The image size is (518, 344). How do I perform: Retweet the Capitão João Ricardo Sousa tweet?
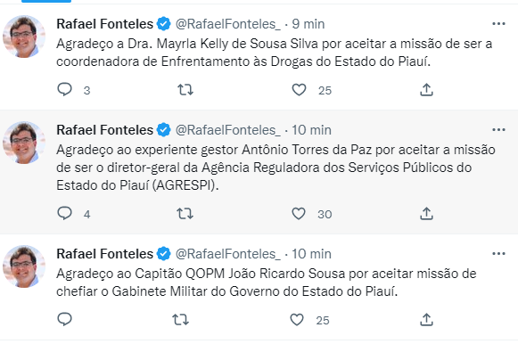click(x=181, y=320)
